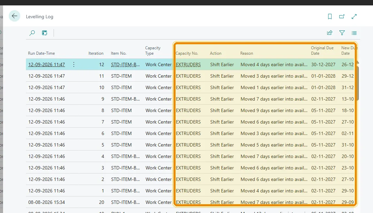Click the share icon
The width and height of the screenshot is (373, 213).
tap(330, 33)
